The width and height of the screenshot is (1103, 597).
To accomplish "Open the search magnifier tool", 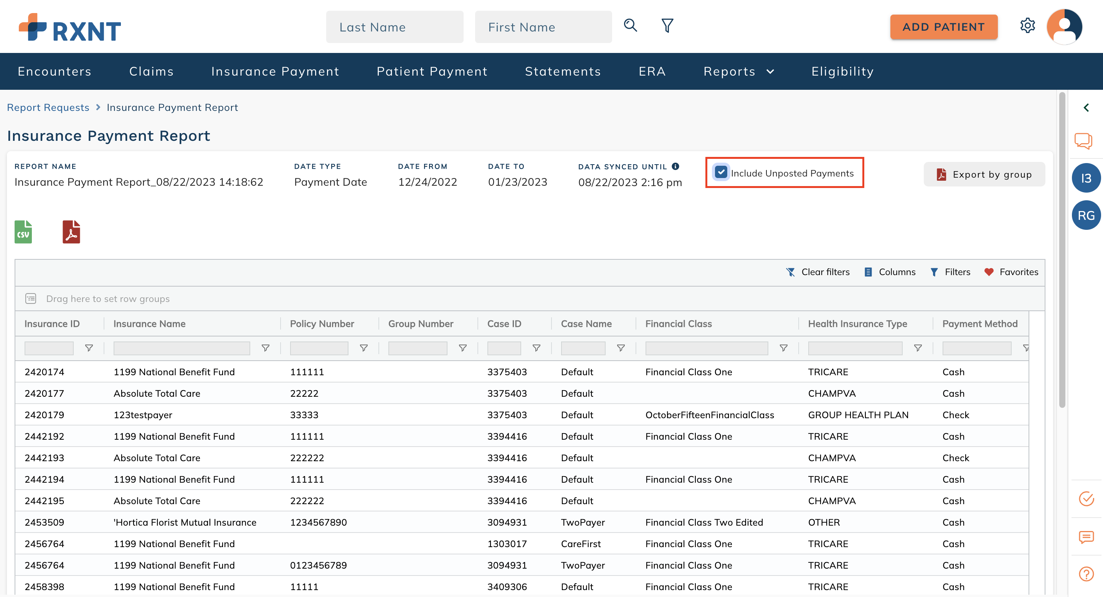I will [x=630, y=26].
